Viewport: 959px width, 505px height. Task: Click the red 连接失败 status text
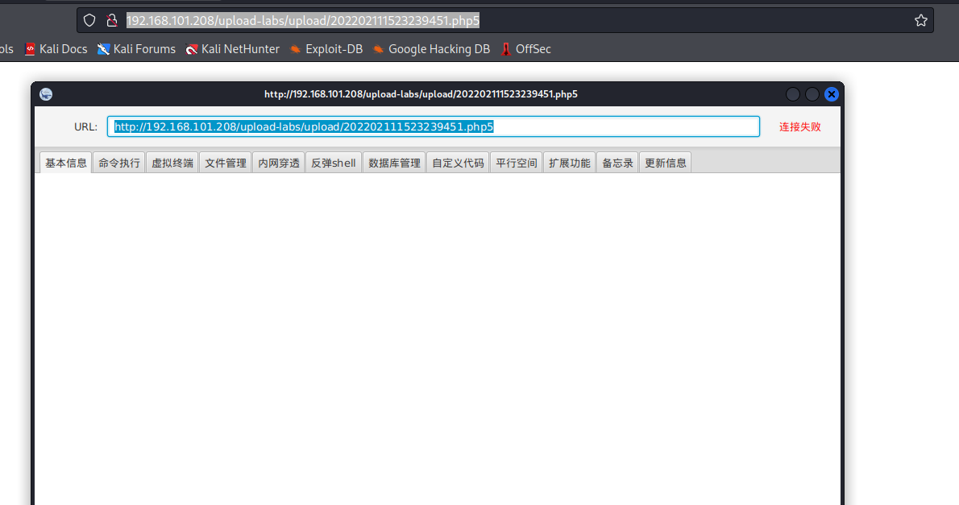click(x=799, y=126)
